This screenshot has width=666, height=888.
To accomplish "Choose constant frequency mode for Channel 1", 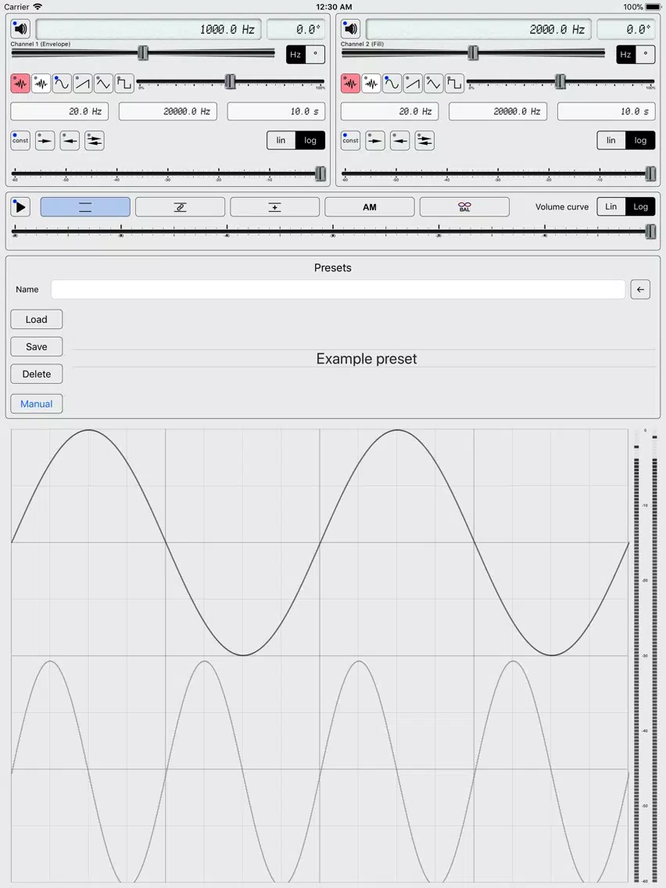I will pos(20,141).
